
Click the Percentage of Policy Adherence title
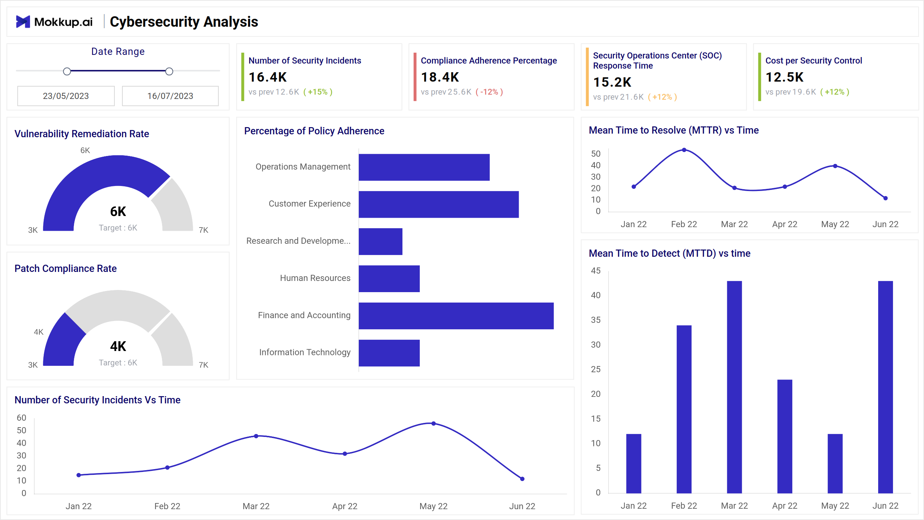pos(314,131)
